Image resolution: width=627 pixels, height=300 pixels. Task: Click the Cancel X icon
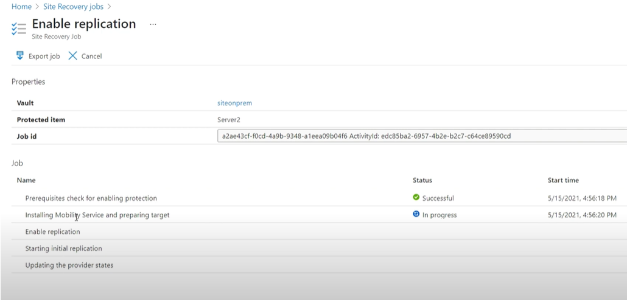tap(72, 56)
